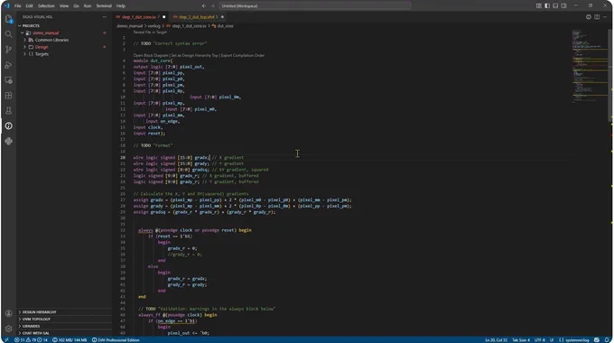Go back with the navigation arrow
This screenshot has width=614, height=343.
tap(204, 6)
